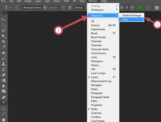Open the Monotype Corsiva font dropdown
The image size is (161, 122).
(x=45, y=8)
